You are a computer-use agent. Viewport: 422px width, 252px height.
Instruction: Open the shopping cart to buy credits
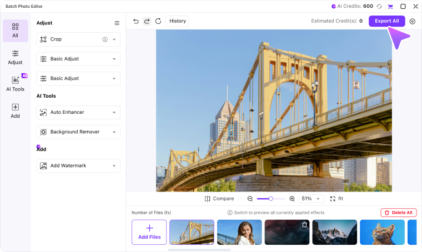click(x=390, y=6)
